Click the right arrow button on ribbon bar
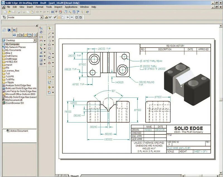The image size is (223, 177). (72, 17)
